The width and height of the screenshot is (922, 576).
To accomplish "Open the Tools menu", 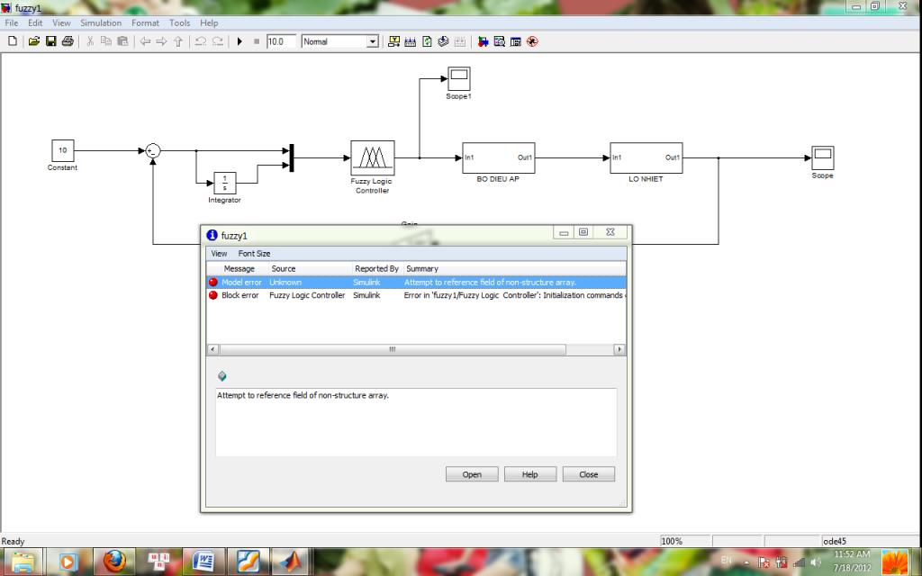I will [x=179, y=22].
